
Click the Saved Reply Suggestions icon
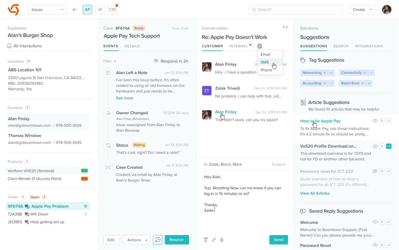tap(303, 211)
